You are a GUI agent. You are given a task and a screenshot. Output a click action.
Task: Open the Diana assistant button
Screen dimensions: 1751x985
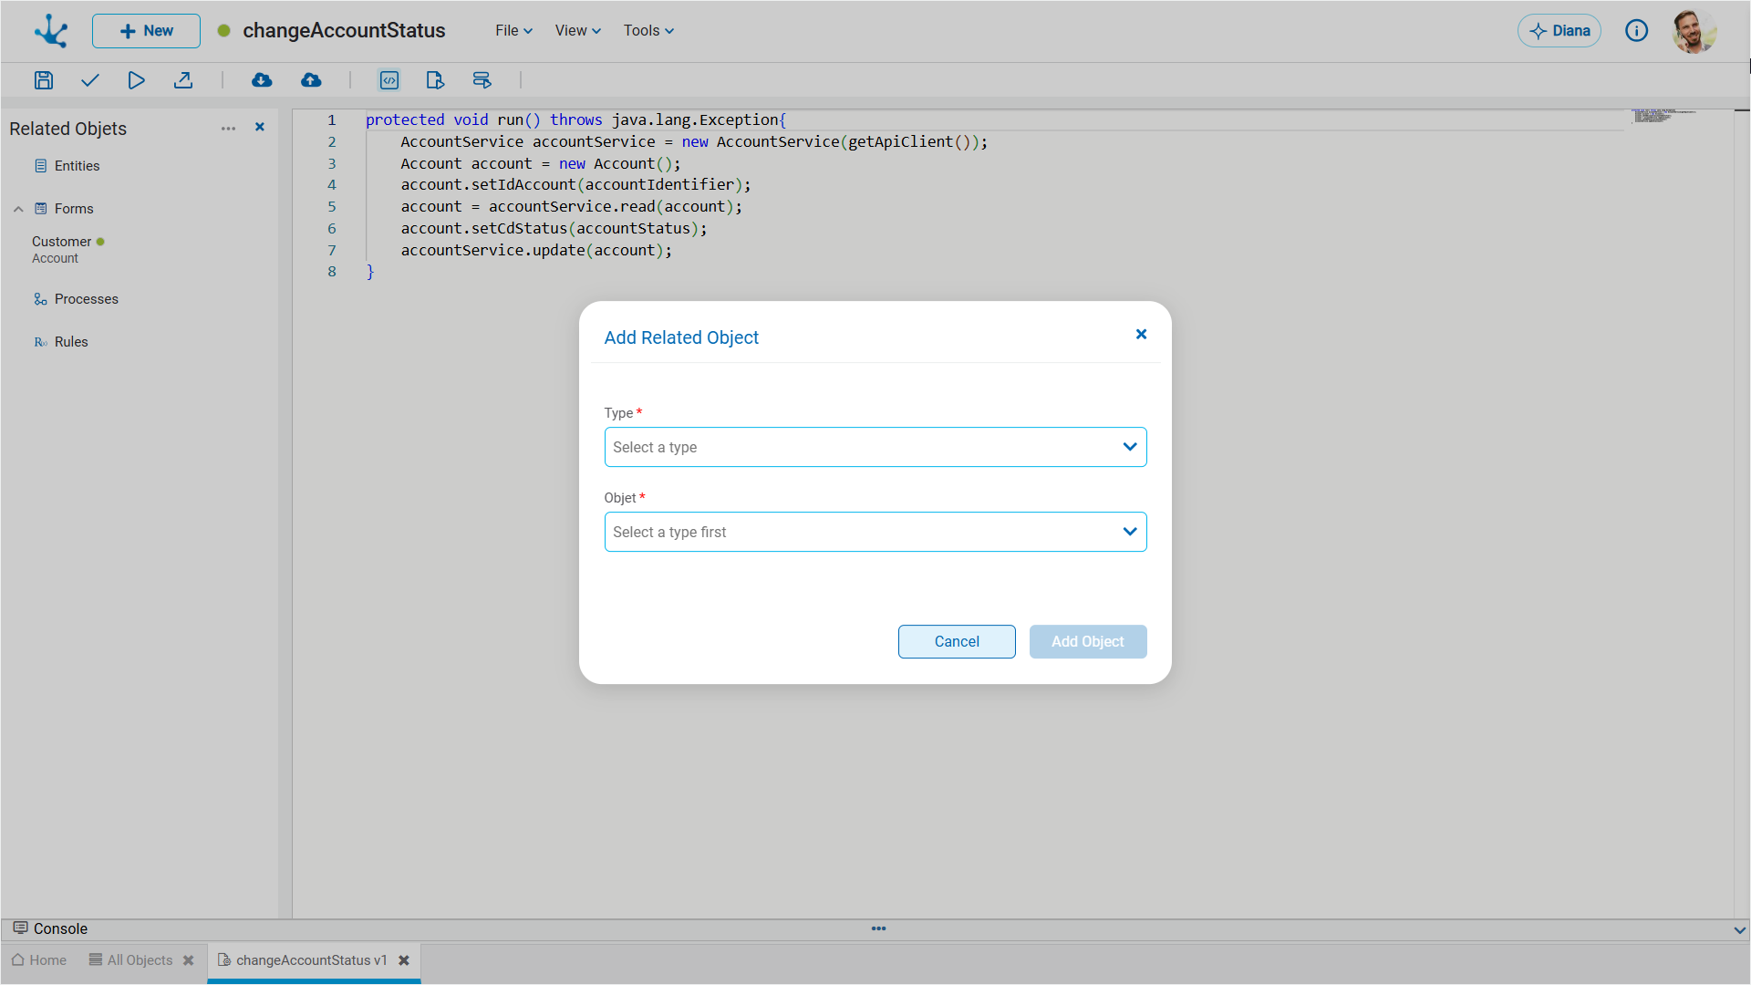click(1559, 31)
